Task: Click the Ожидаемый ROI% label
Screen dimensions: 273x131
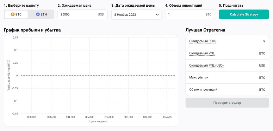Action: coord(203,41)
